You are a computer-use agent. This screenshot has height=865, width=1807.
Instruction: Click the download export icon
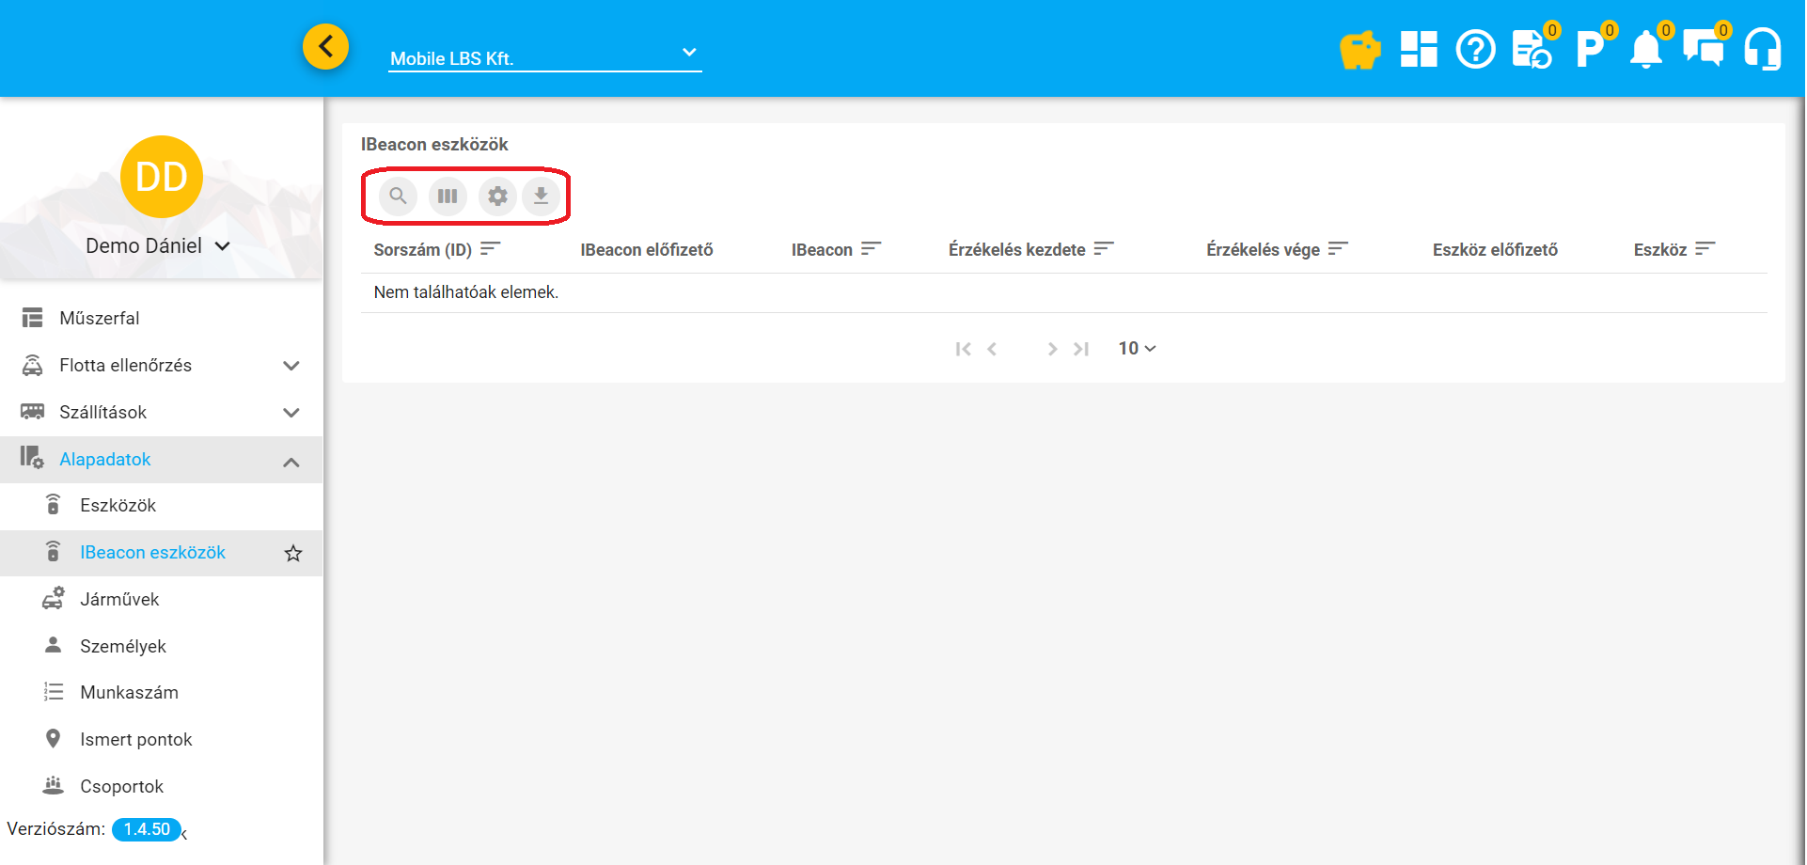pos(541,197)
